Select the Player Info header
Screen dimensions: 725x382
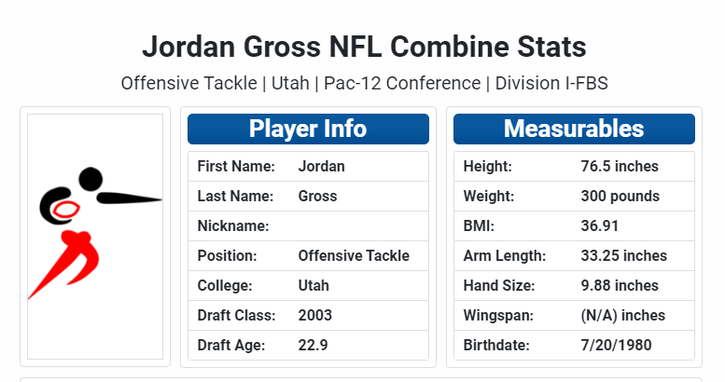309,129
